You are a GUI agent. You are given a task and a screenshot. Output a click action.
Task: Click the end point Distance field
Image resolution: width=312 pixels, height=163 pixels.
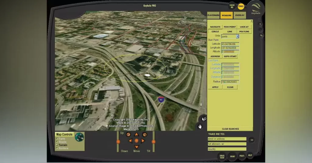click(x=230, y=77)
